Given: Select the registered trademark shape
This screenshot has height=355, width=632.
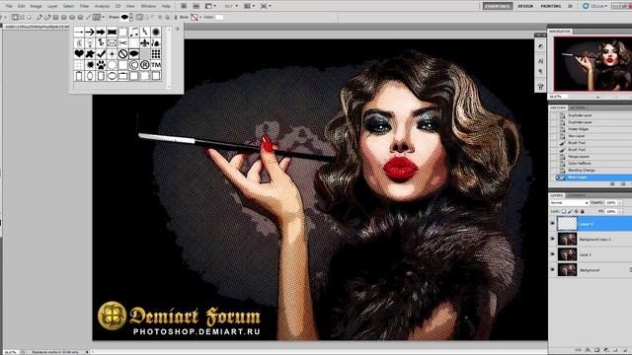Looking at the screenshot, I should click(145, 65).
